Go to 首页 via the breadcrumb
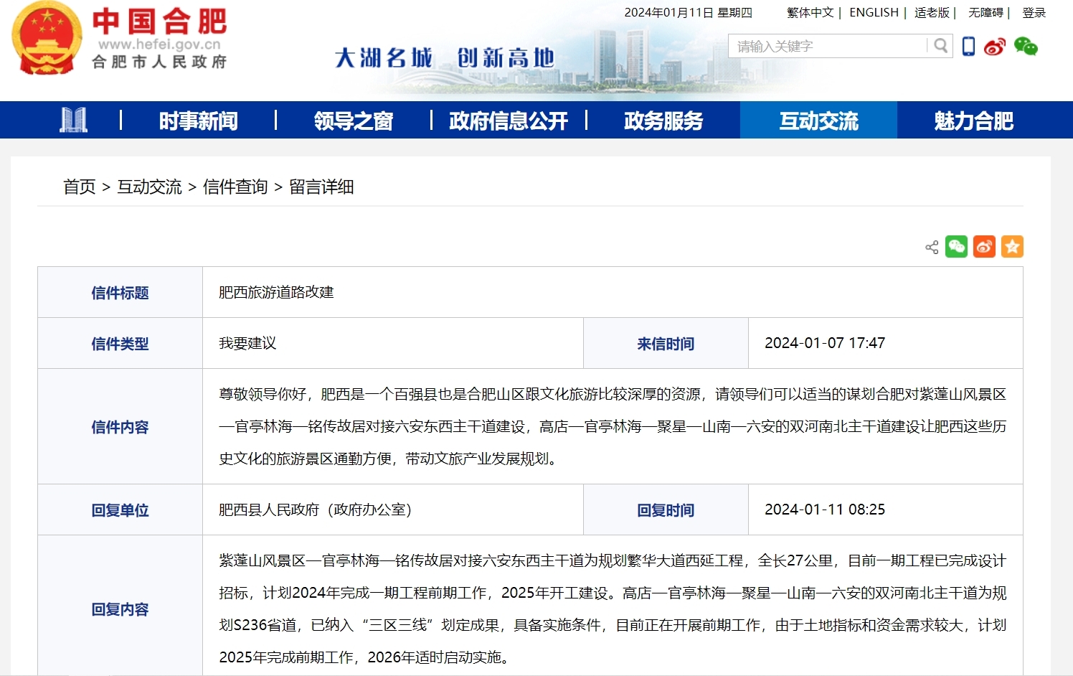The height and width of the screenshot is (676, 1073). [79, 187]
